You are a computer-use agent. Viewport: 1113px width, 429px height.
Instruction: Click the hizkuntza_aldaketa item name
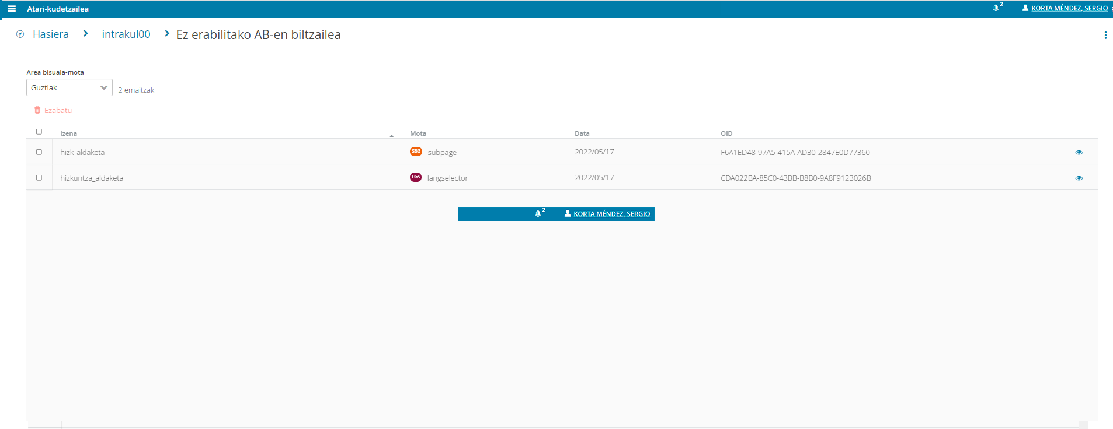pos(92,178)
